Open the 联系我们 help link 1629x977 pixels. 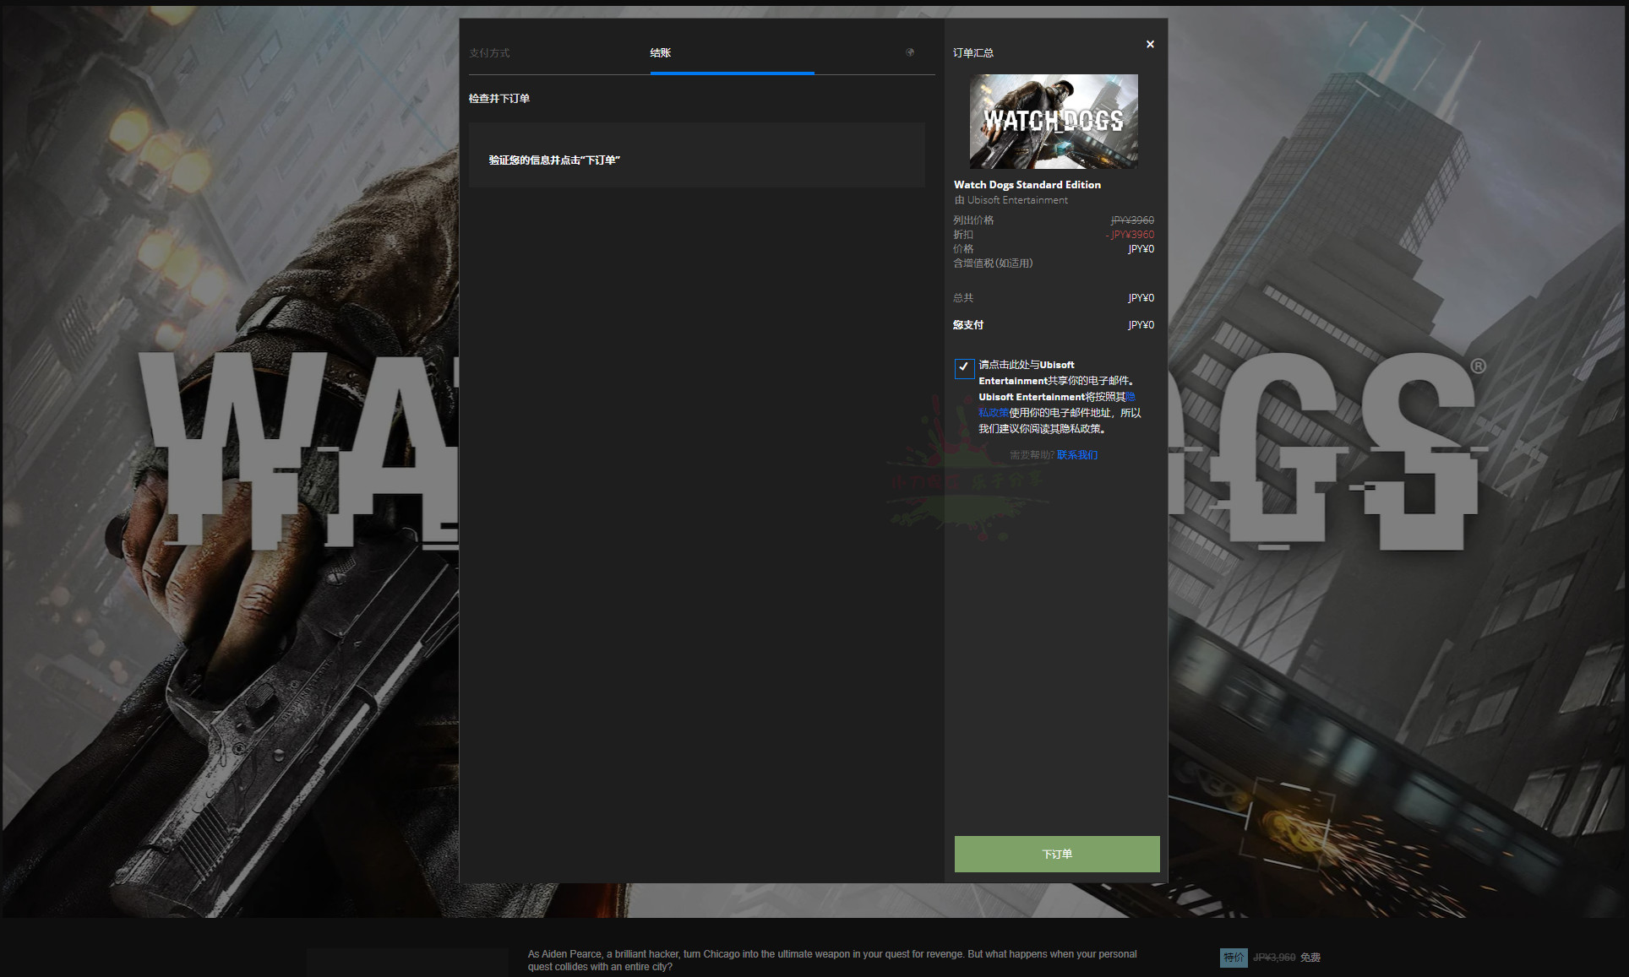1076,455
